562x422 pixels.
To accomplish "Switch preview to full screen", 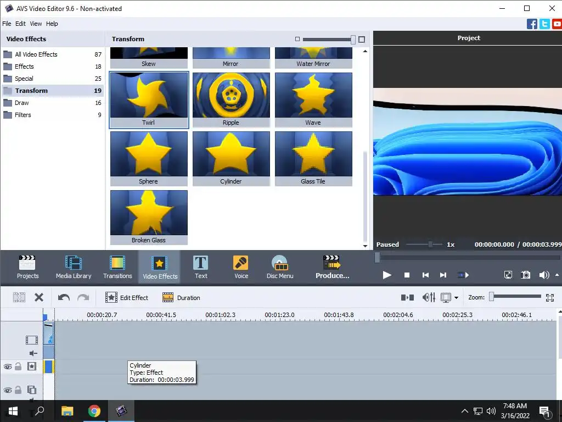I will [508, 275].
